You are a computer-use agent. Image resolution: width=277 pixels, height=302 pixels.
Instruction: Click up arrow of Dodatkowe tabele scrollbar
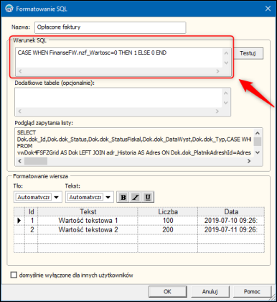click(x=226, y=93)
